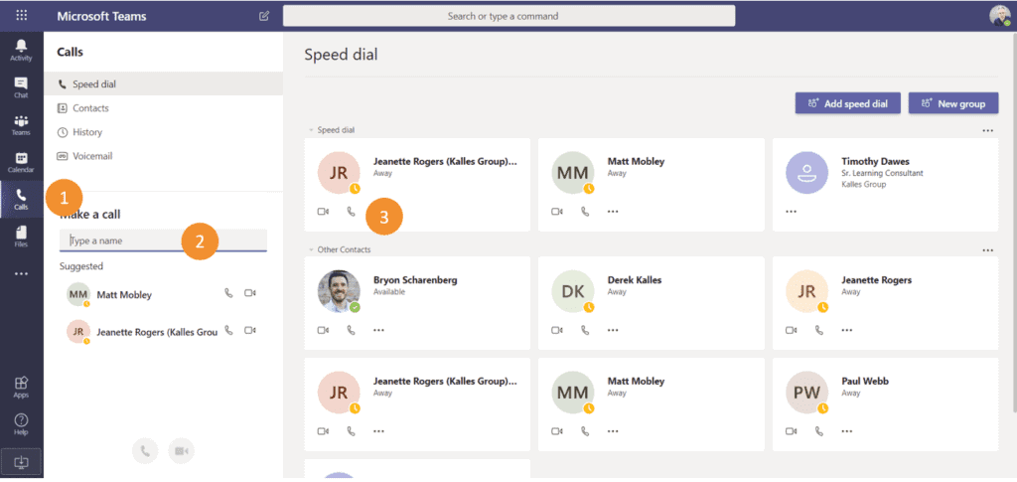Click the New group button

(953, 103)
